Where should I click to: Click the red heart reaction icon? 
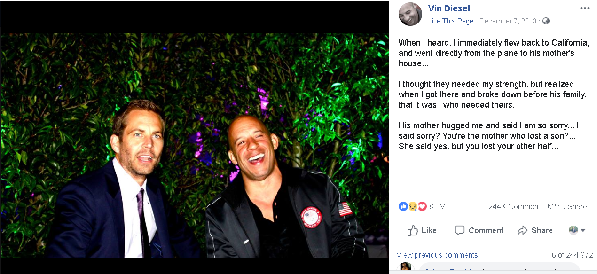(422, 206)
